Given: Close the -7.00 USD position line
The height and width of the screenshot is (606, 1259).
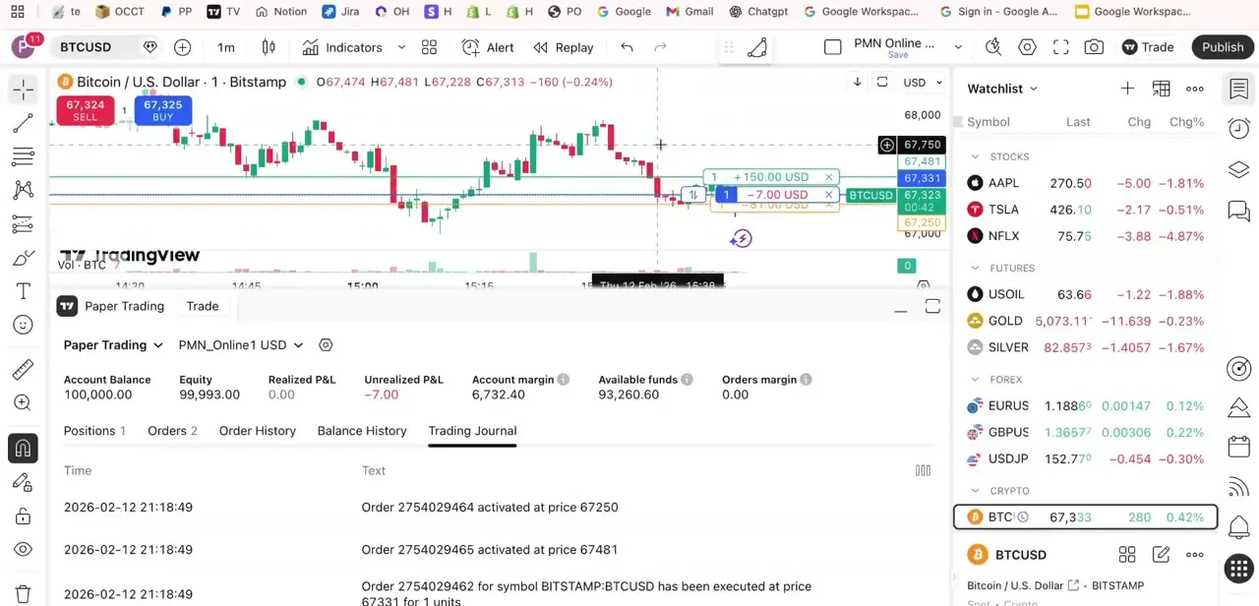Looking at the screenshot, I should (x=828, y=195).
